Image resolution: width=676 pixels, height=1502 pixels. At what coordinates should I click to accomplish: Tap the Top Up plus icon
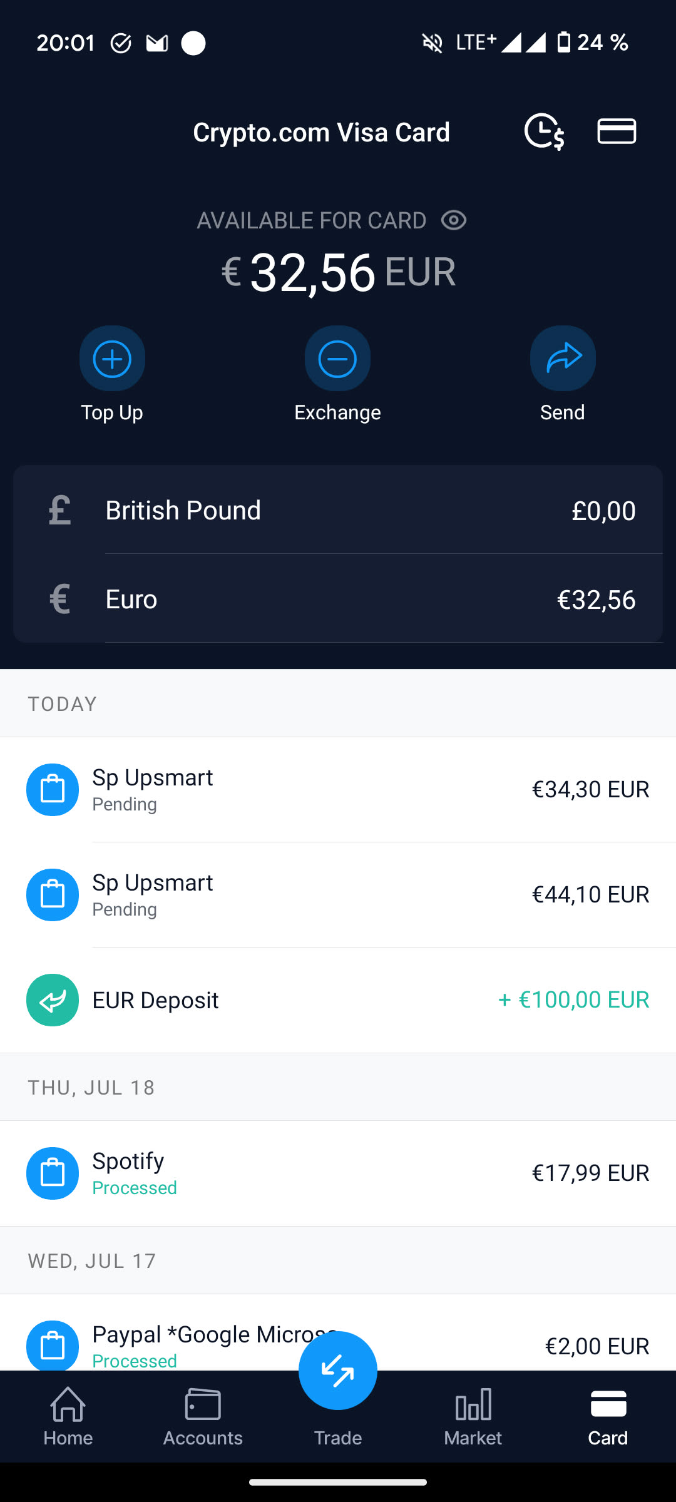click(x=112, y=359)
